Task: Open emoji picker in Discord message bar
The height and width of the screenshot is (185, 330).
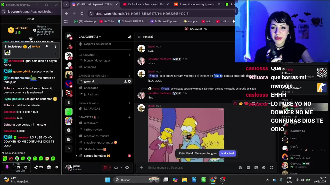Action: tap(264, 168)
